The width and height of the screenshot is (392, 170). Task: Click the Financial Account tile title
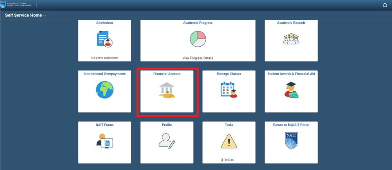click(167, 74)
